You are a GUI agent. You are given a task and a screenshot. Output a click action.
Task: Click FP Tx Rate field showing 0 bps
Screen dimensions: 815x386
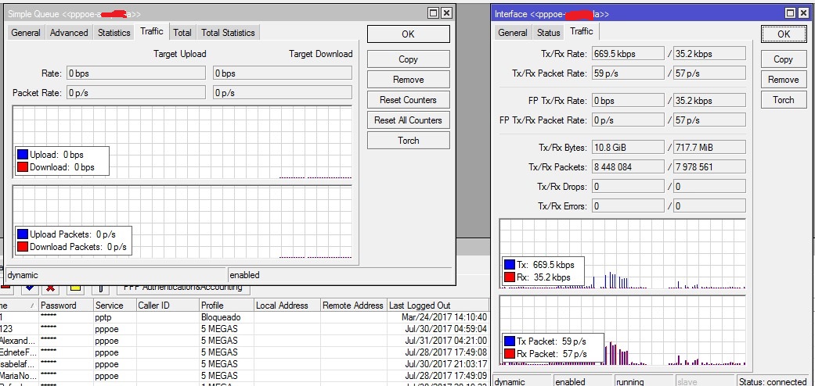pos(628,101)
